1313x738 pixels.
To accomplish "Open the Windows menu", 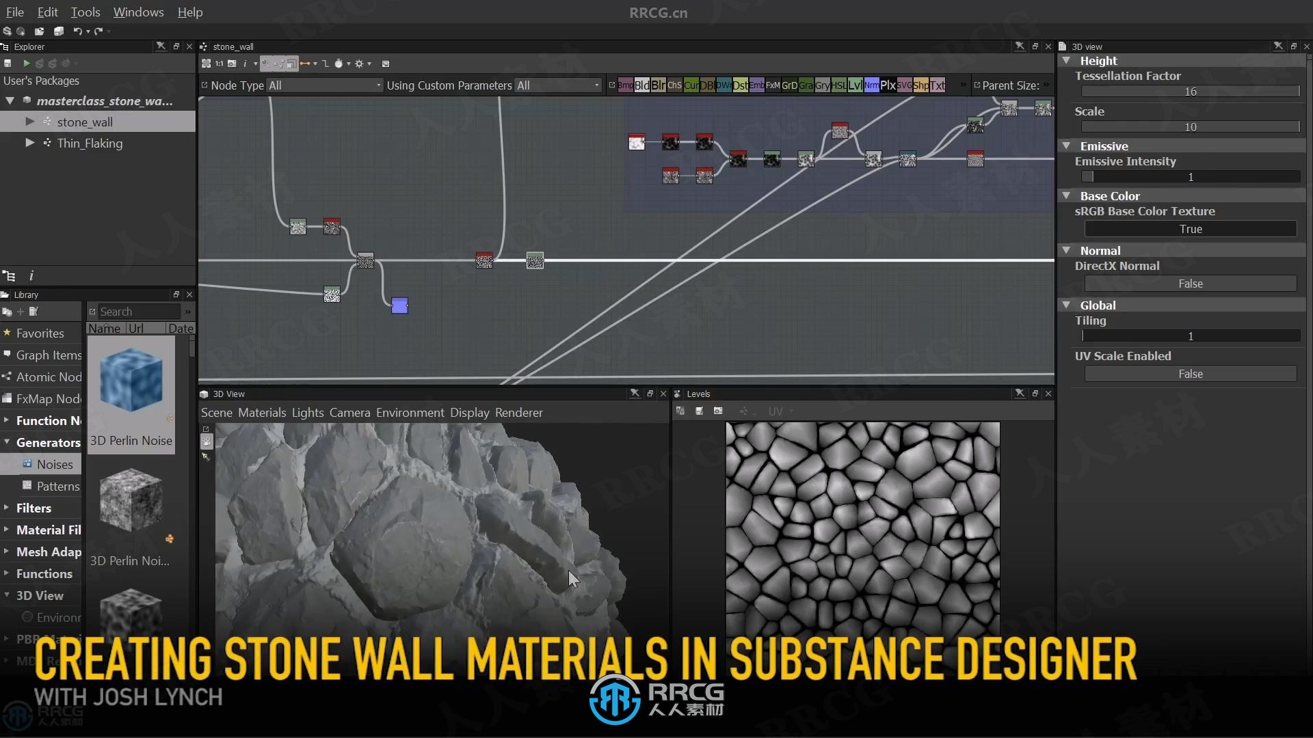I will click(138, 12).
